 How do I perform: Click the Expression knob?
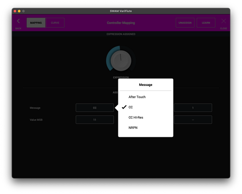pyautogui.click(x=121, y=60)
